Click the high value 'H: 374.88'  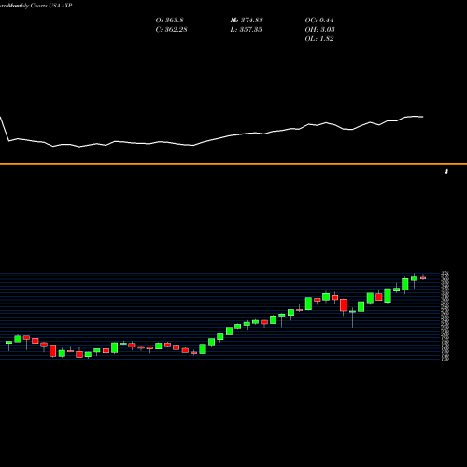(x=247, y=21)
